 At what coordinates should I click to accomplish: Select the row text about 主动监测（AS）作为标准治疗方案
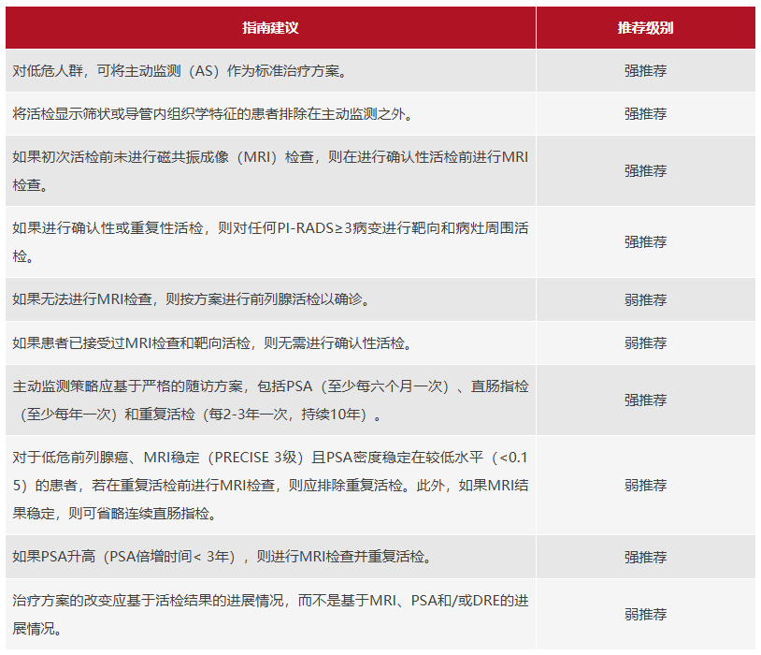(183, 71)
